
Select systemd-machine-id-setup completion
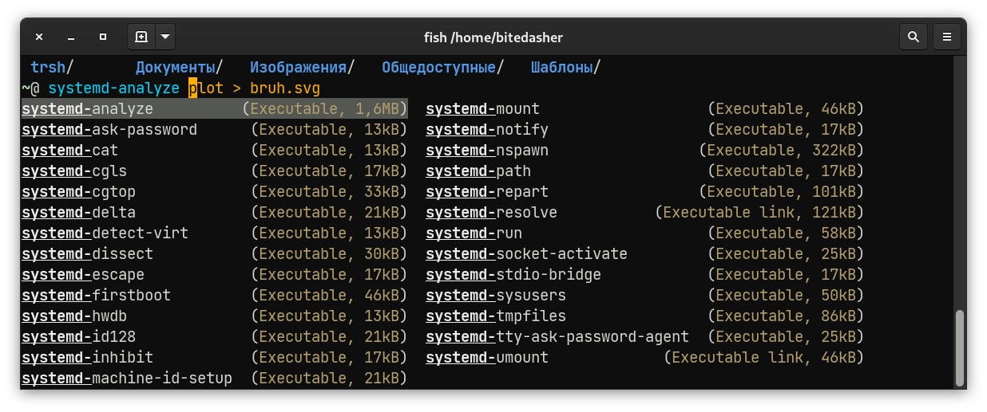[x=214, y=379]
